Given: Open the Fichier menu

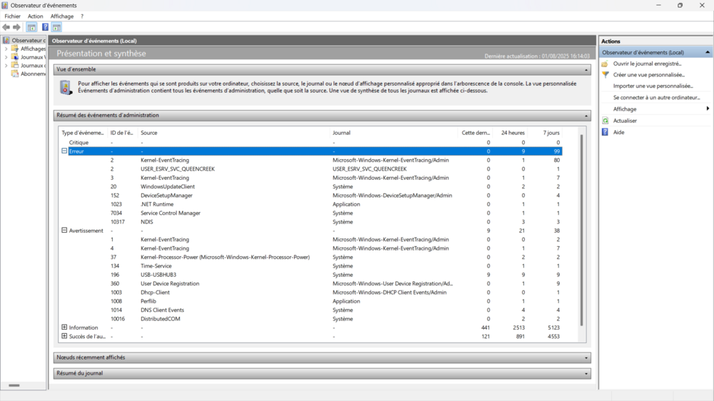Looking at the screenshot, I should (12, 16).
